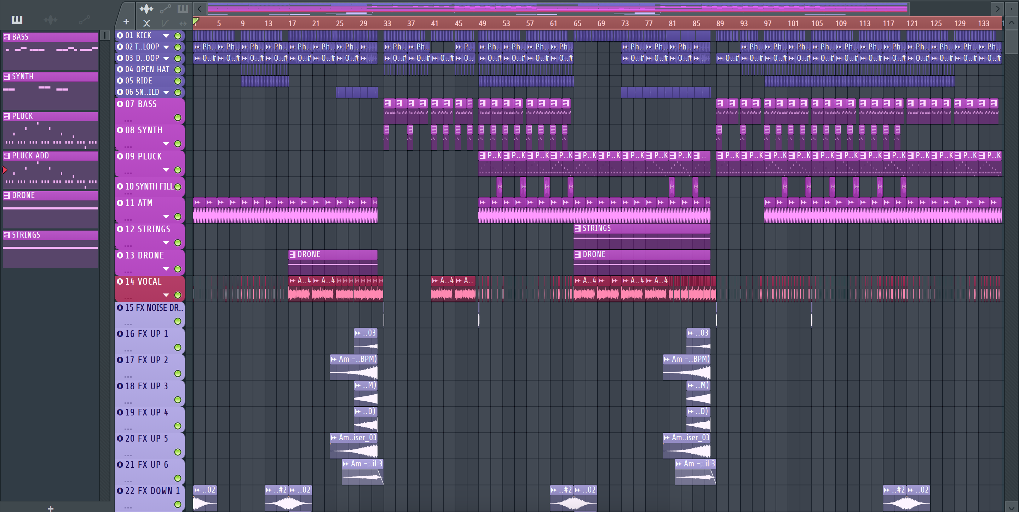Show patterns in the picker panel
Image resolution: width=1019 pixels, height=512 pixels.
(17, 19)
